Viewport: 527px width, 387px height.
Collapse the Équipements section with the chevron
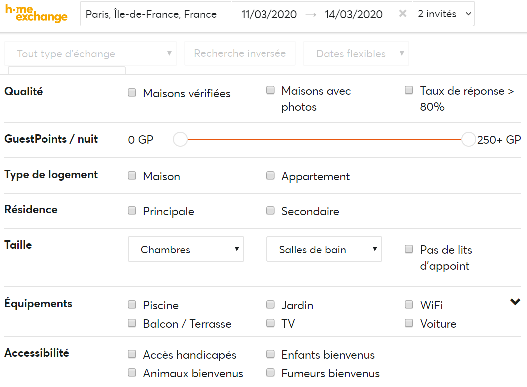[515, 301]
